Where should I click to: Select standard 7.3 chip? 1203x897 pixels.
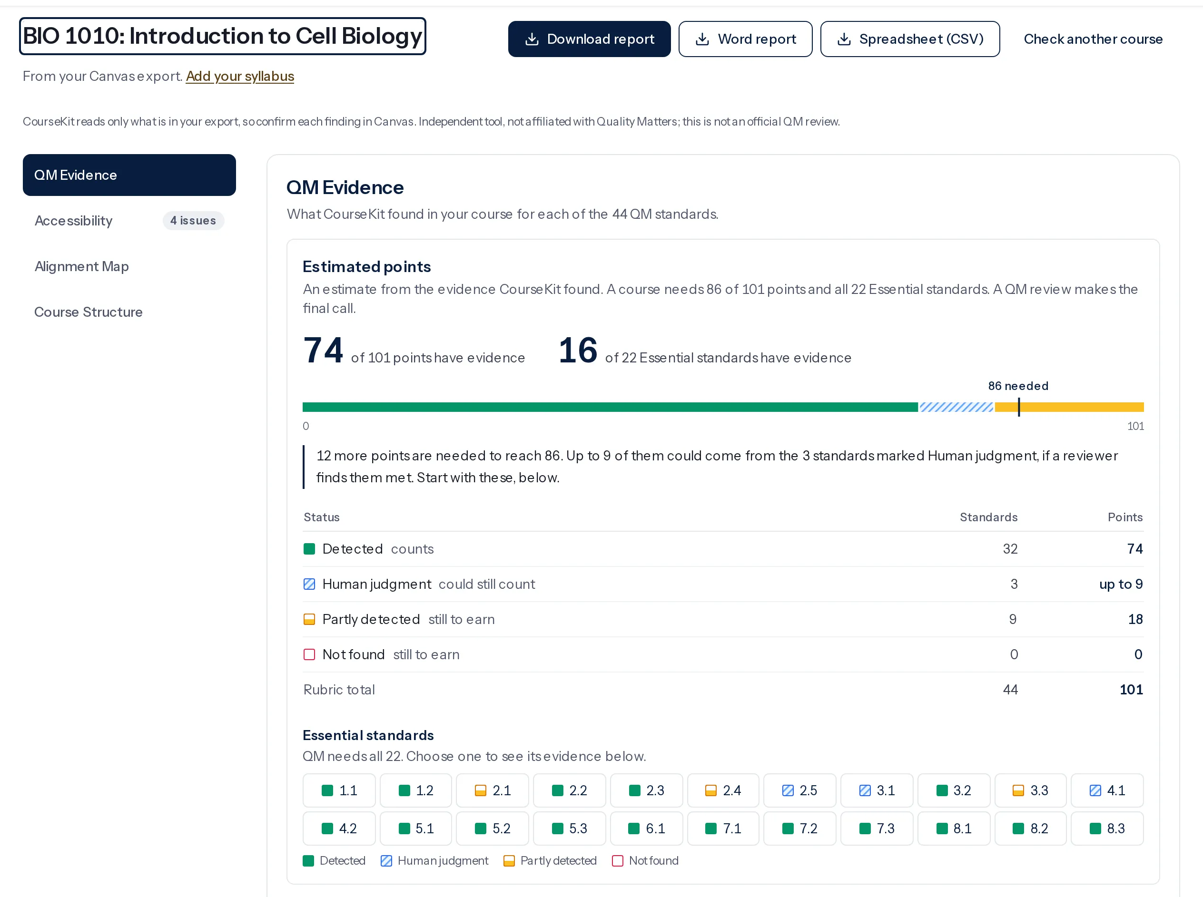[x=877, y=829]
